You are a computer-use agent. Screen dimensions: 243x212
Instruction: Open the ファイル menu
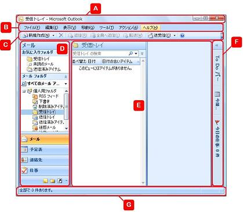click(x=32, y=28)
